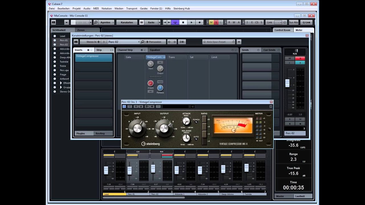Open the MIDI menu
Image resolution: width=365 pixels, height=205 pixels.
96,9
